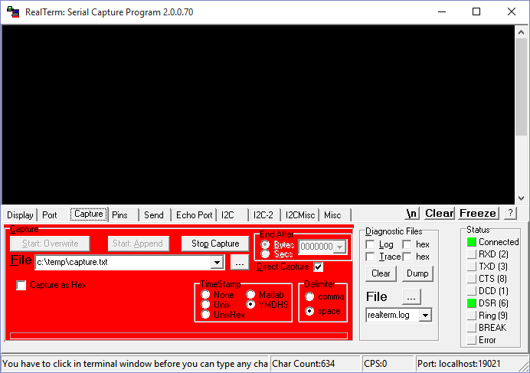Select None timestamp option
Screen dimensions: 530x373
click(x=205, y=295)
